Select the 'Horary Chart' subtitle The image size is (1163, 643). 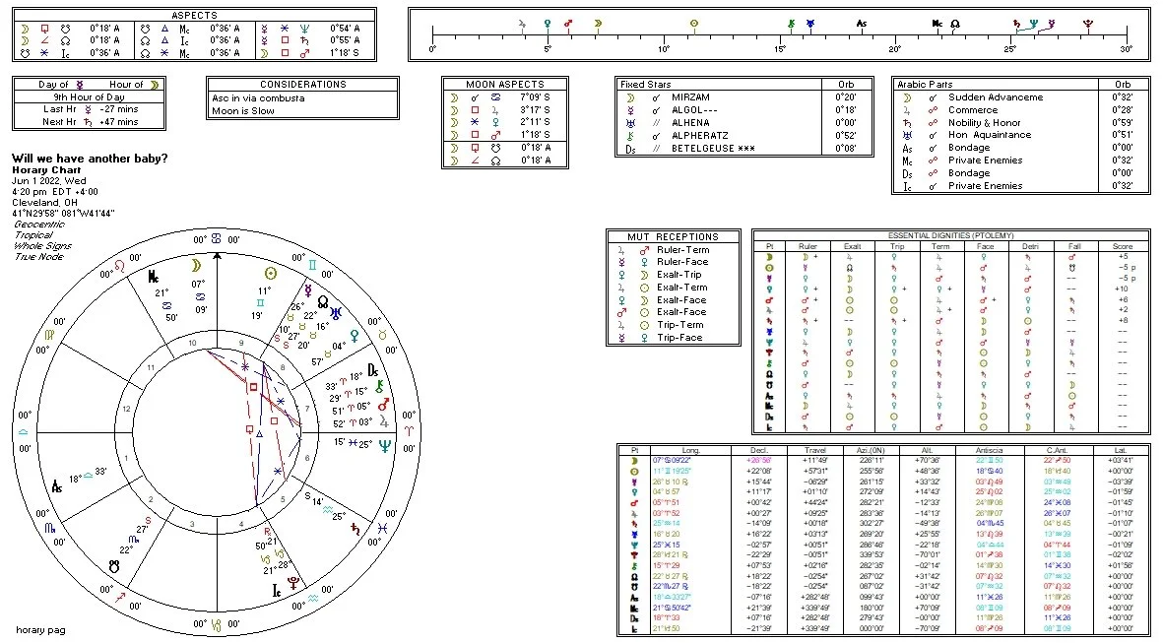point(46,169)
